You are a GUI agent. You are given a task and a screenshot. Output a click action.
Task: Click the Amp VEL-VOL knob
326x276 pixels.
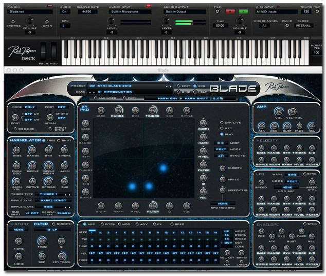(x=293, y=111)
